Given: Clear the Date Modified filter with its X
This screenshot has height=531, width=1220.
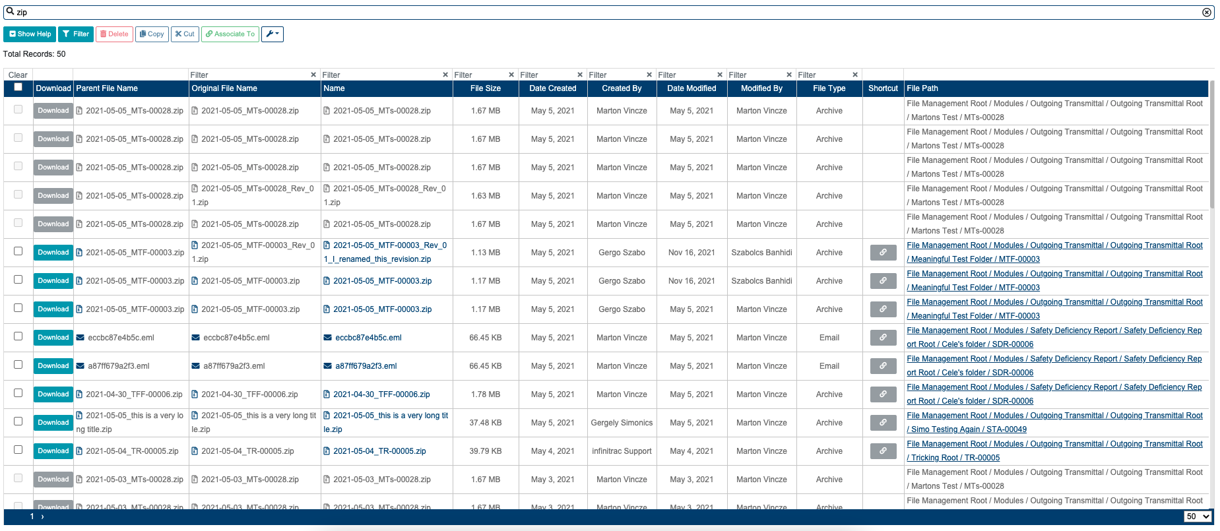Looking at the screenshot, I should (720, 75).
